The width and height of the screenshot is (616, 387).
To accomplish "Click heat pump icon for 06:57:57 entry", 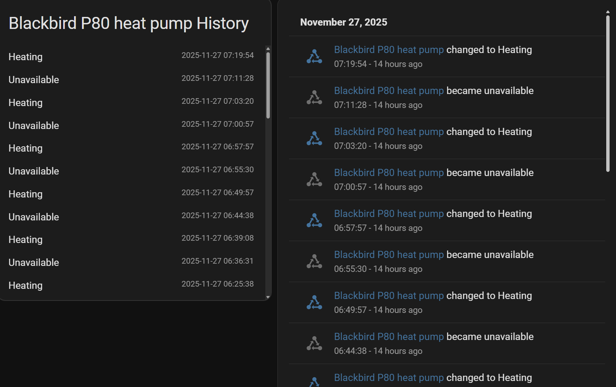I will [x=314, y=220].
